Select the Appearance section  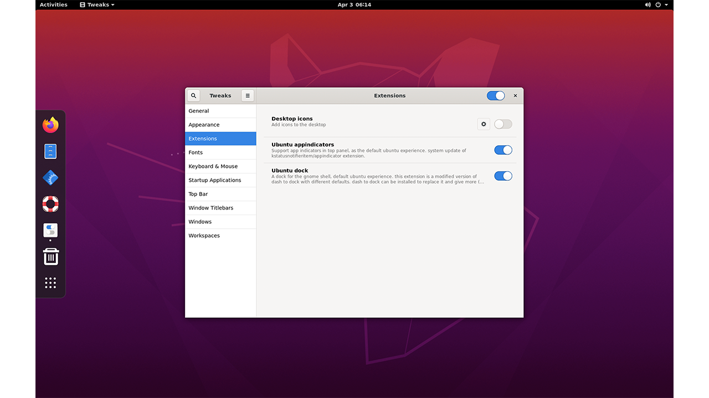(220, 125)
